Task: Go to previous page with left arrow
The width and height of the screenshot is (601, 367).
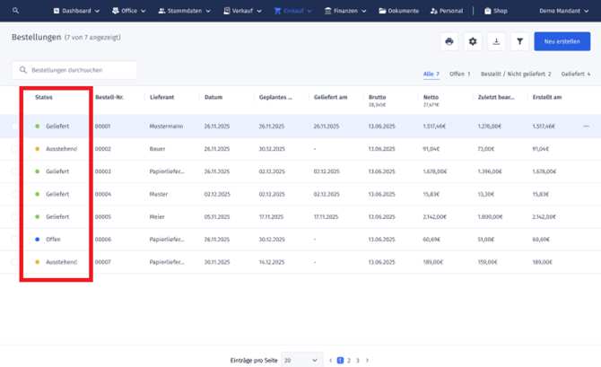Action: pyautogui.click(x=330, y=360)
